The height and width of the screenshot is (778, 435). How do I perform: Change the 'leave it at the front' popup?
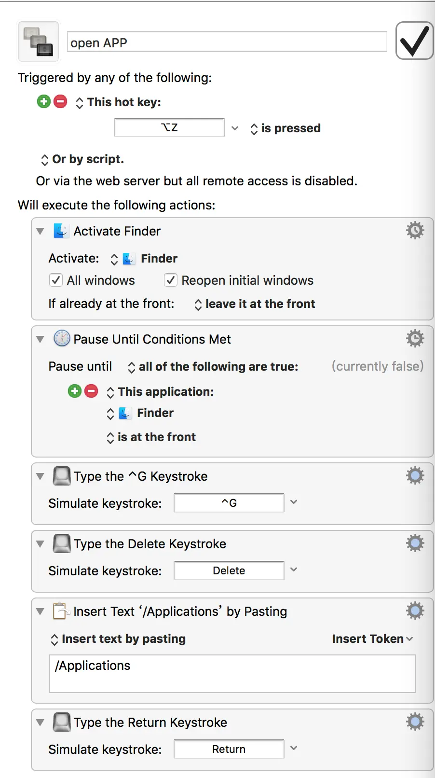[256, 304]
